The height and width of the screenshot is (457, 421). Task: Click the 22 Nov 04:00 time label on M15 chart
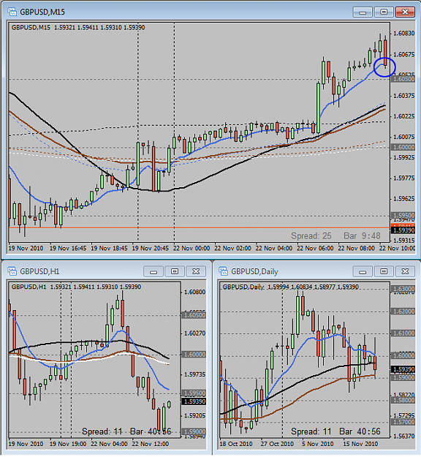(x=274, y=249)
